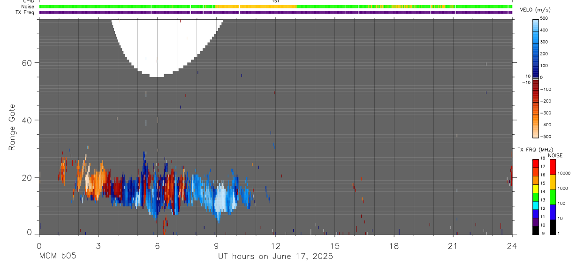The image size is (576, 266).
Task: Click UT hours tick label 6
Action: click(157, 245)
